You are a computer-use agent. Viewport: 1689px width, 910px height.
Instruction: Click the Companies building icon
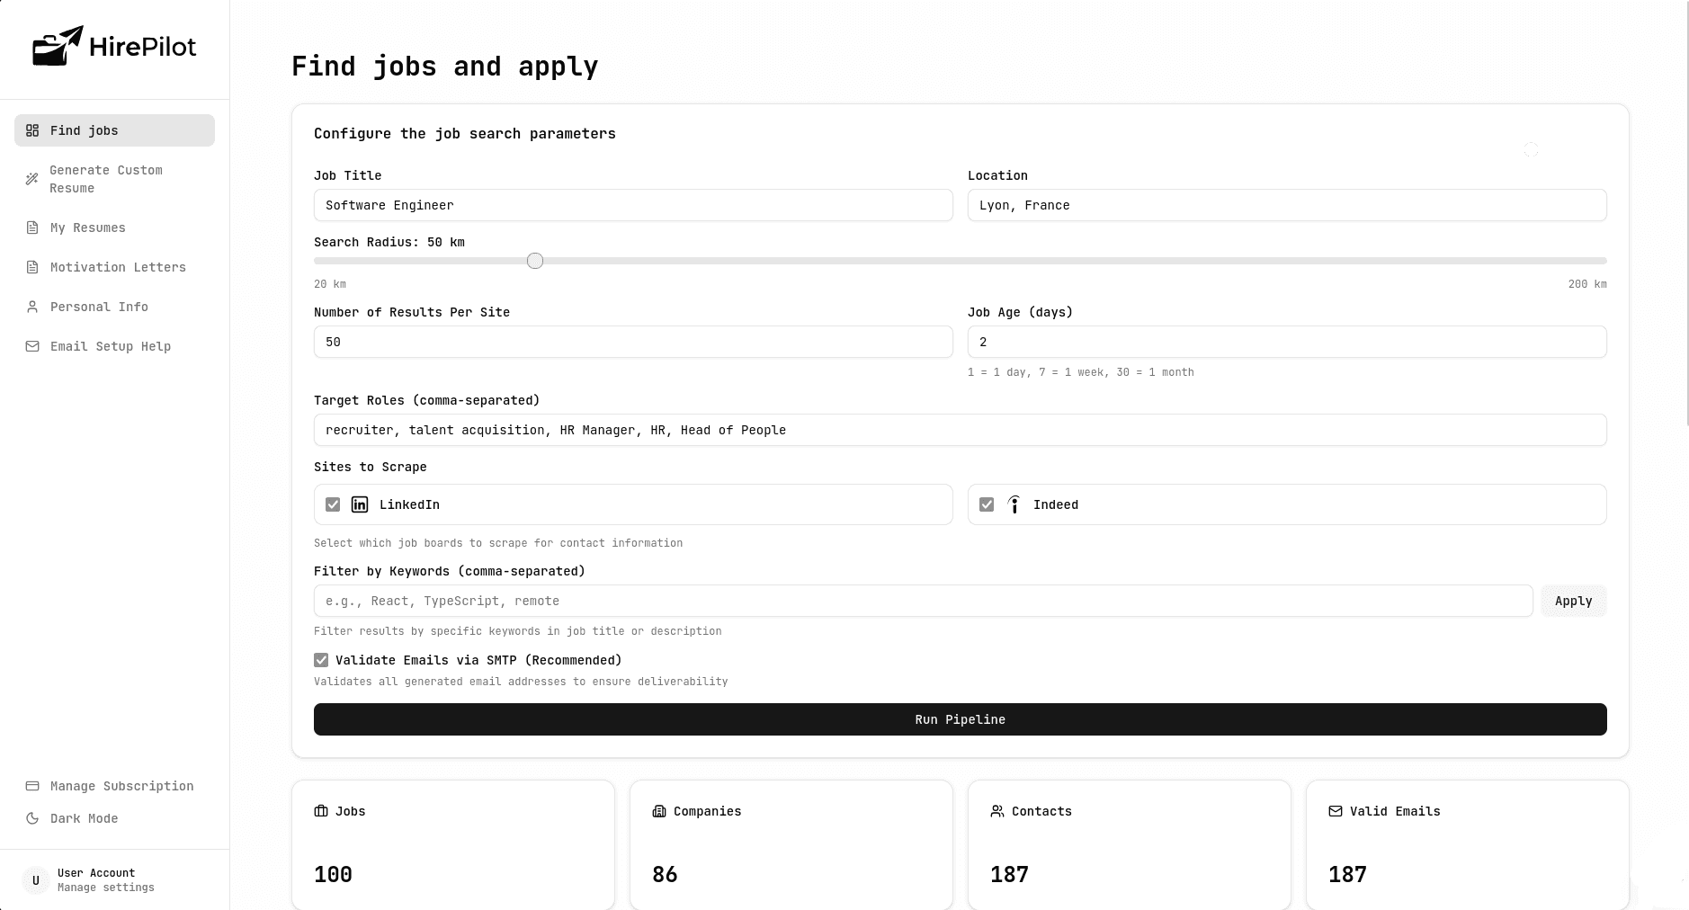coord(659,810)
